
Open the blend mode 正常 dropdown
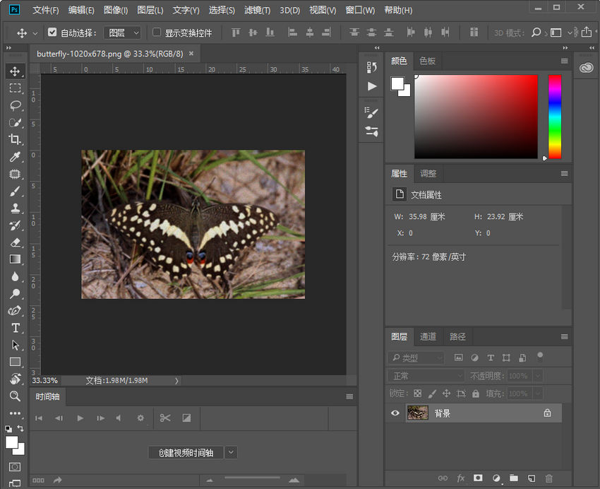pos(426,376)
